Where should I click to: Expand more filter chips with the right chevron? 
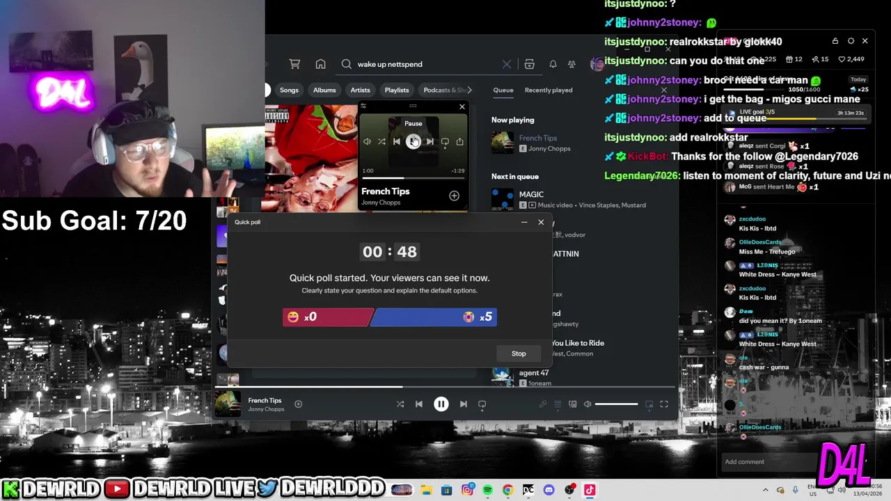(469, 90)
